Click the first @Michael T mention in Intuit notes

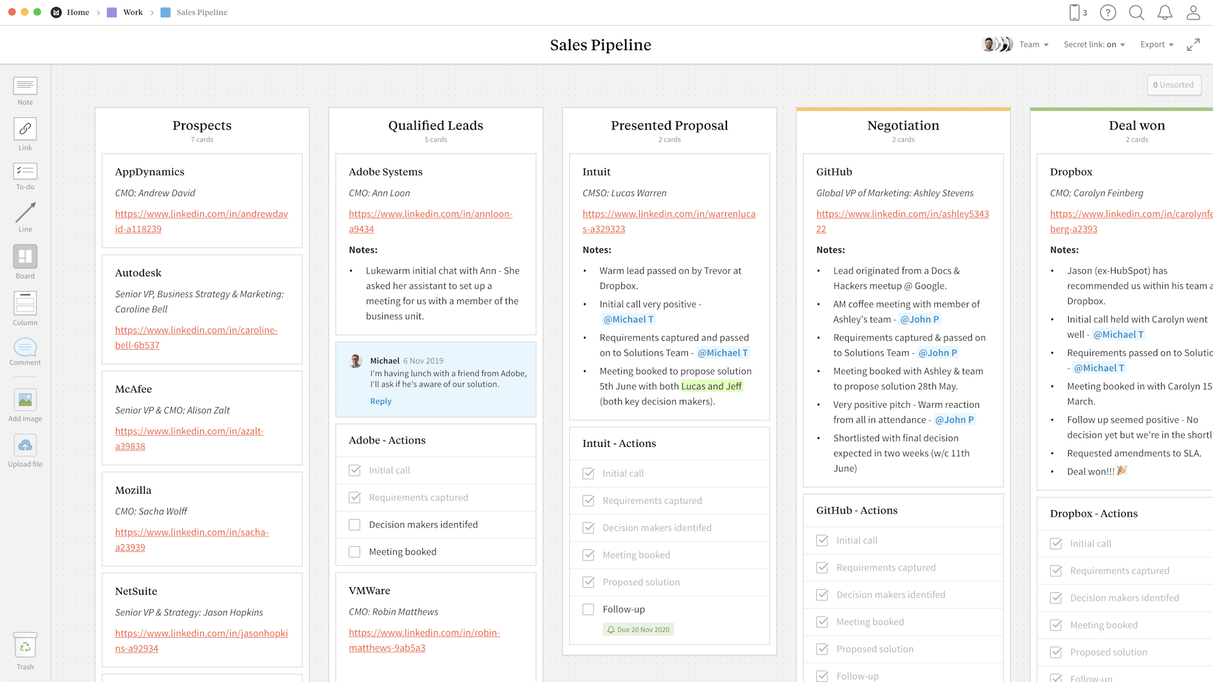pyautogui.click(x=628, y=319)
